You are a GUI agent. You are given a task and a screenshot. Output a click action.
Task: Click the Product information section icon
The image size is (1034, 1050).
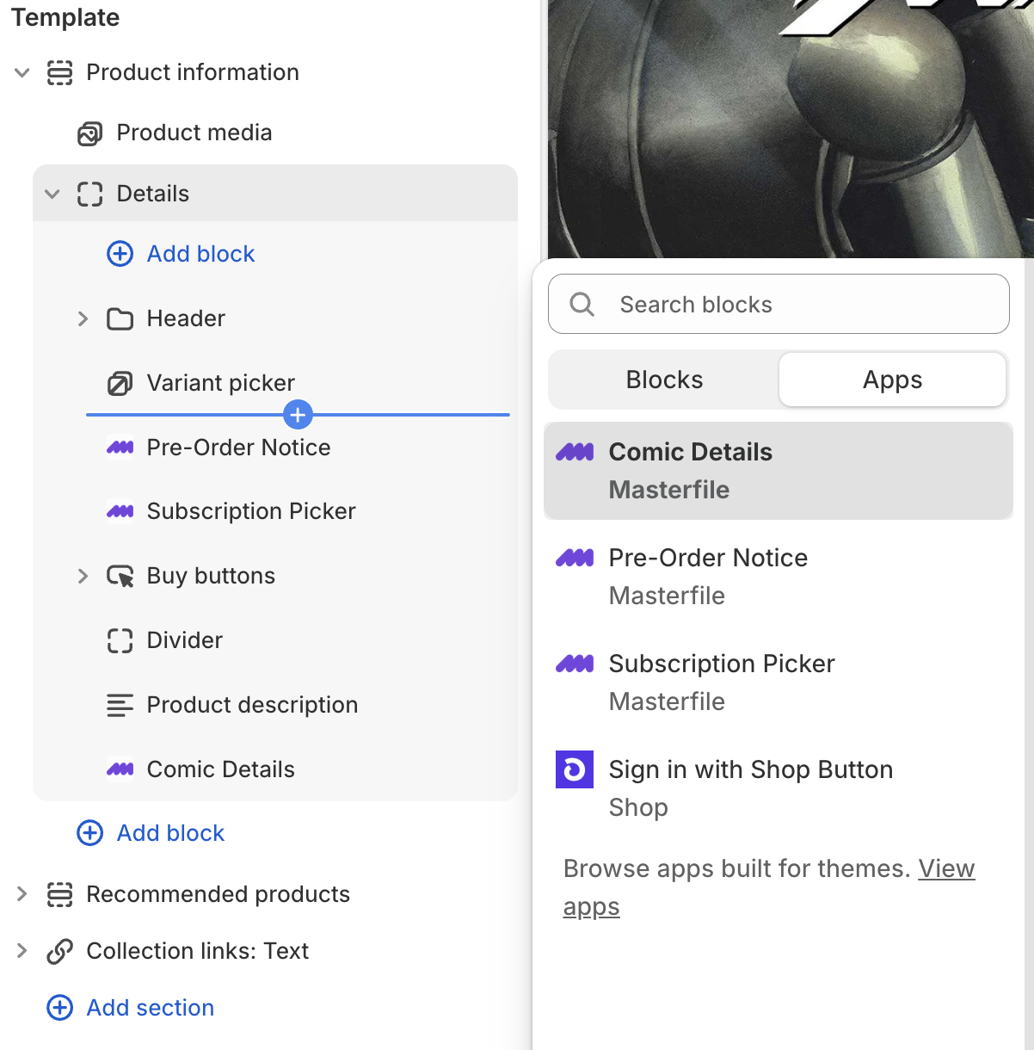[x=59, y=73]
